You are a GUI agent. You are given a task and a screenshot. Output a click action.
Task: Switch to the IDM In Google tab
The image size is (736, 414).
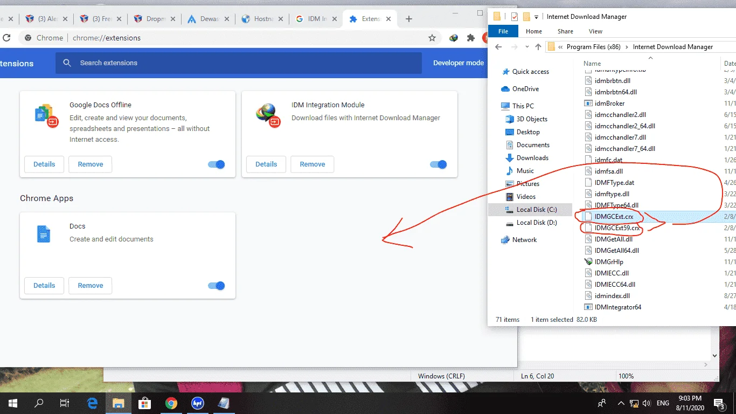[x=316, y=19]
